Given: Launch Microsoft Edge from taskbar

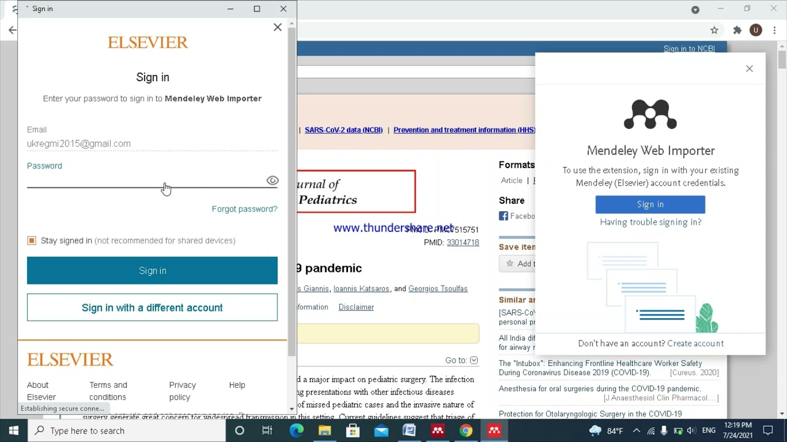Looking at the screenshot, I should point(296,431).
